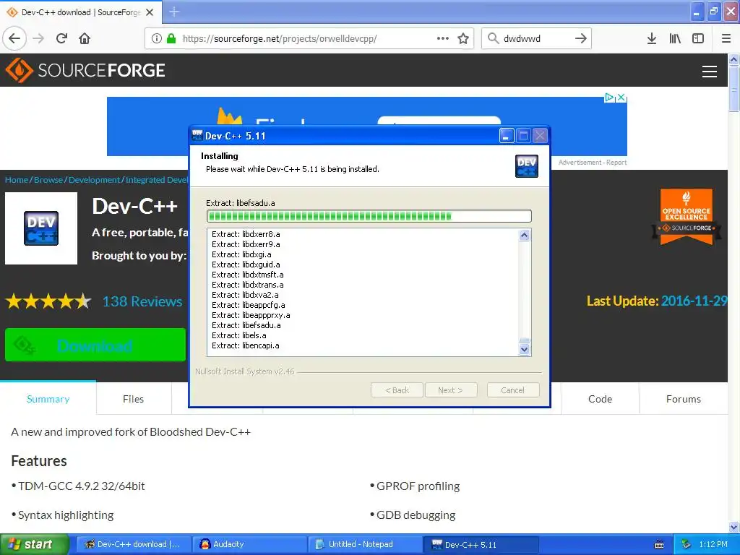740x555 pixels.
Task: Click the DEV icon in installer header
Action: pyautogui.click(x=526, y=166)
